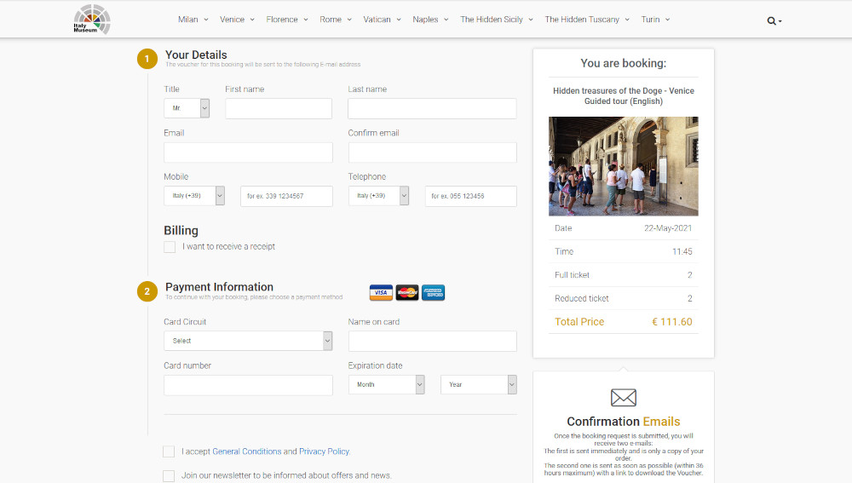Click the MasterCard icon
The height and width of the screenshot is (483, 852).
pos(407,292)
